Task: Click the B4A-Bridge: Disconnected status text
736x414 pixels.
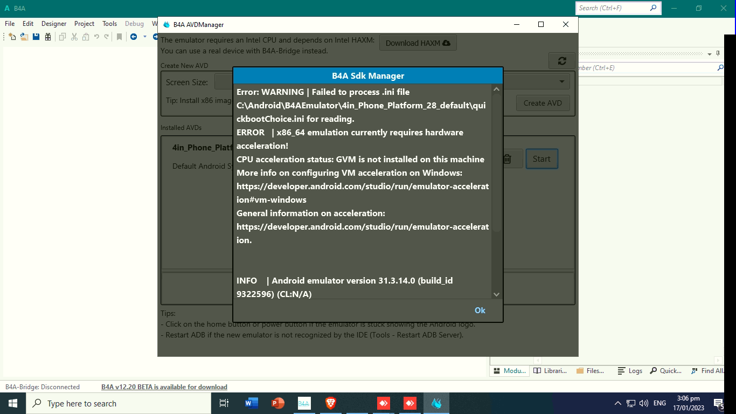Action: click(43, 387)
